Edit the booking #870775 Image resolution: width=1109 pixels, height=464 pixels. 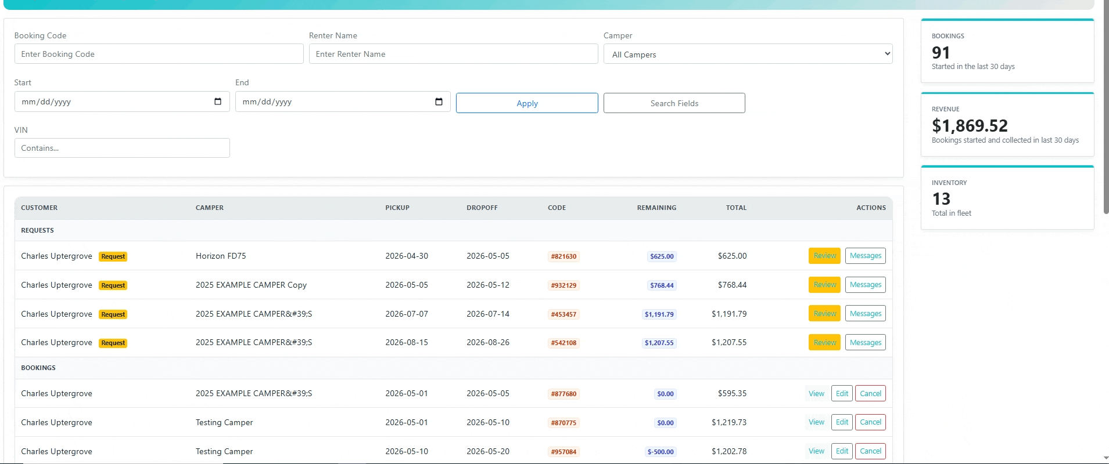842,422
